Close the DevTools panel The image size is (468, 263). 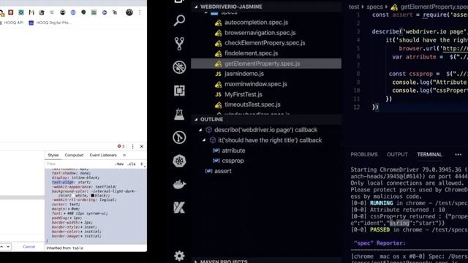click(142, 146)
